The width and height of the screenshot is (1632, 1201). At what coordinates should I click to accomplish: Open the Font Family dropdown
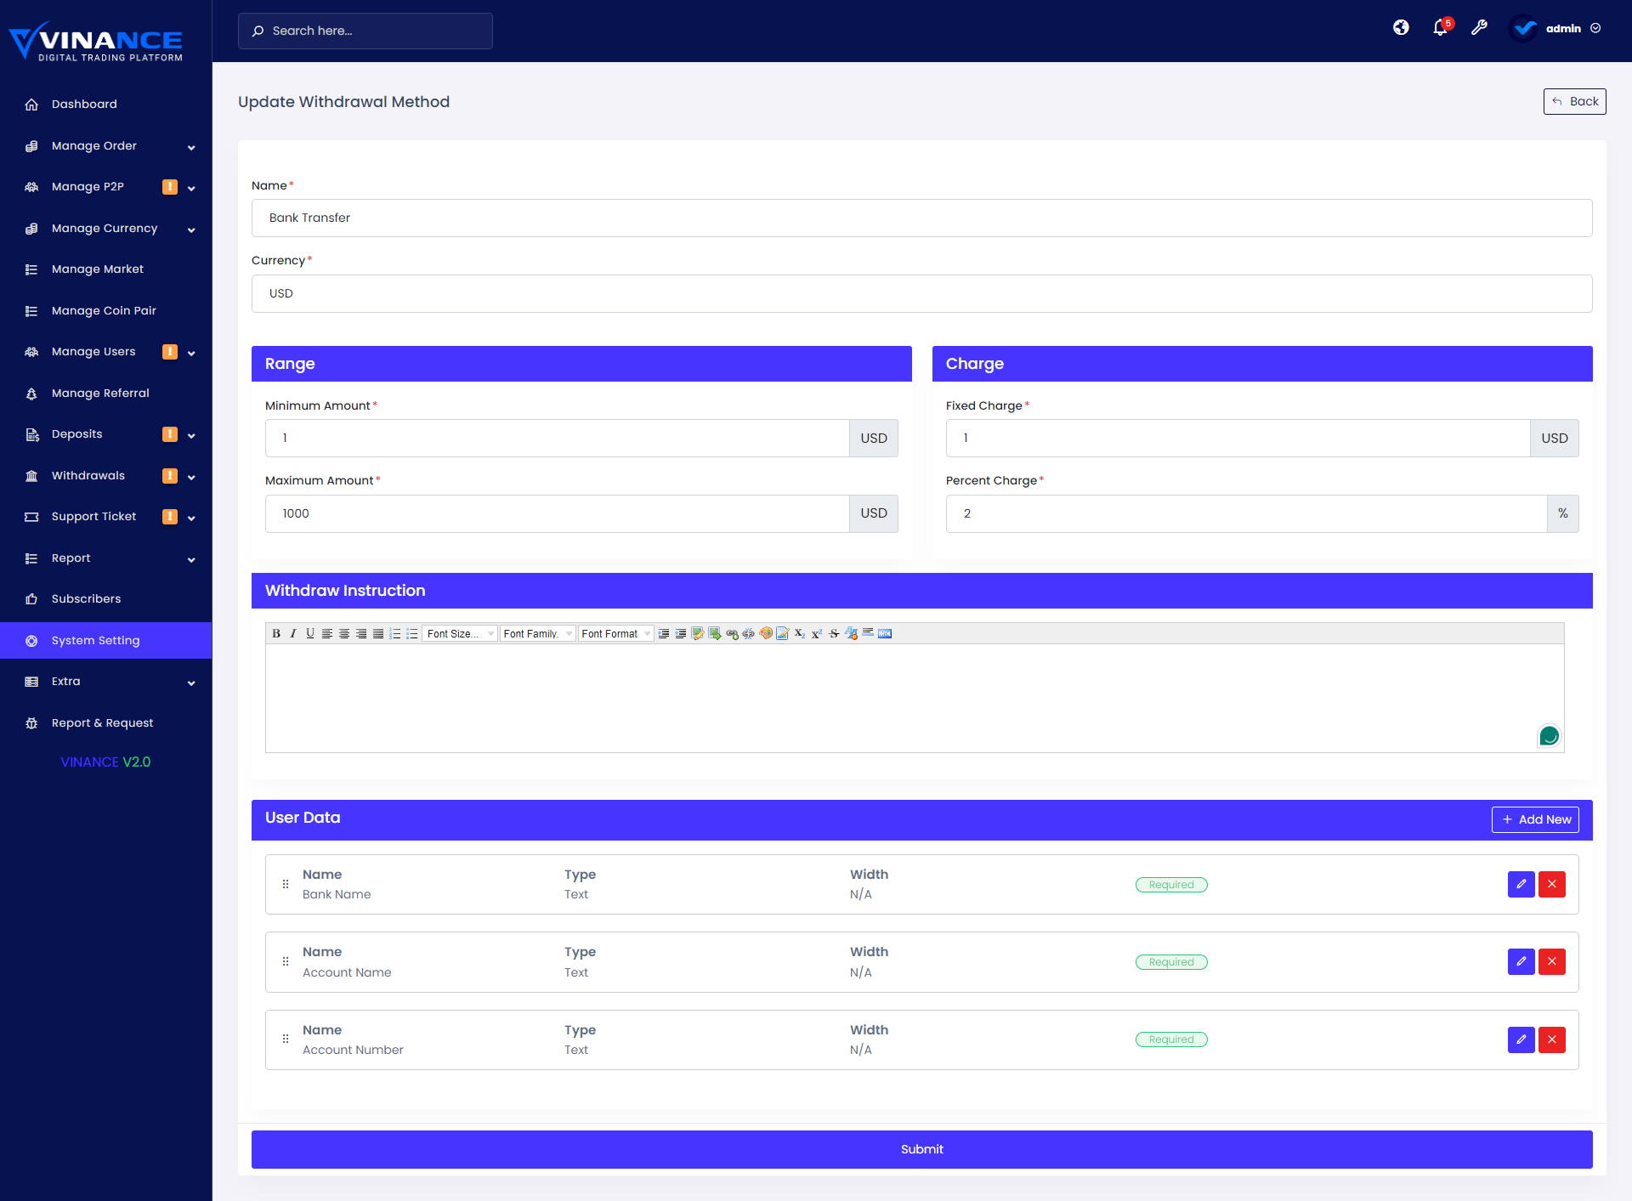click(x=538, y=633)
